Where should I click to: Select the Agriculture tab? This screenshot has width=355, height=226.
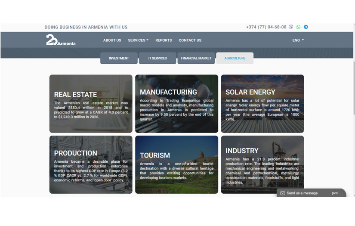coord(235,58)
